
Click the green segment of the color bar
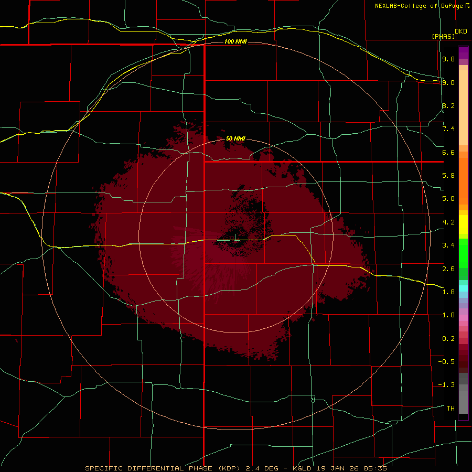pyautogui.click(x=463, y=259)
